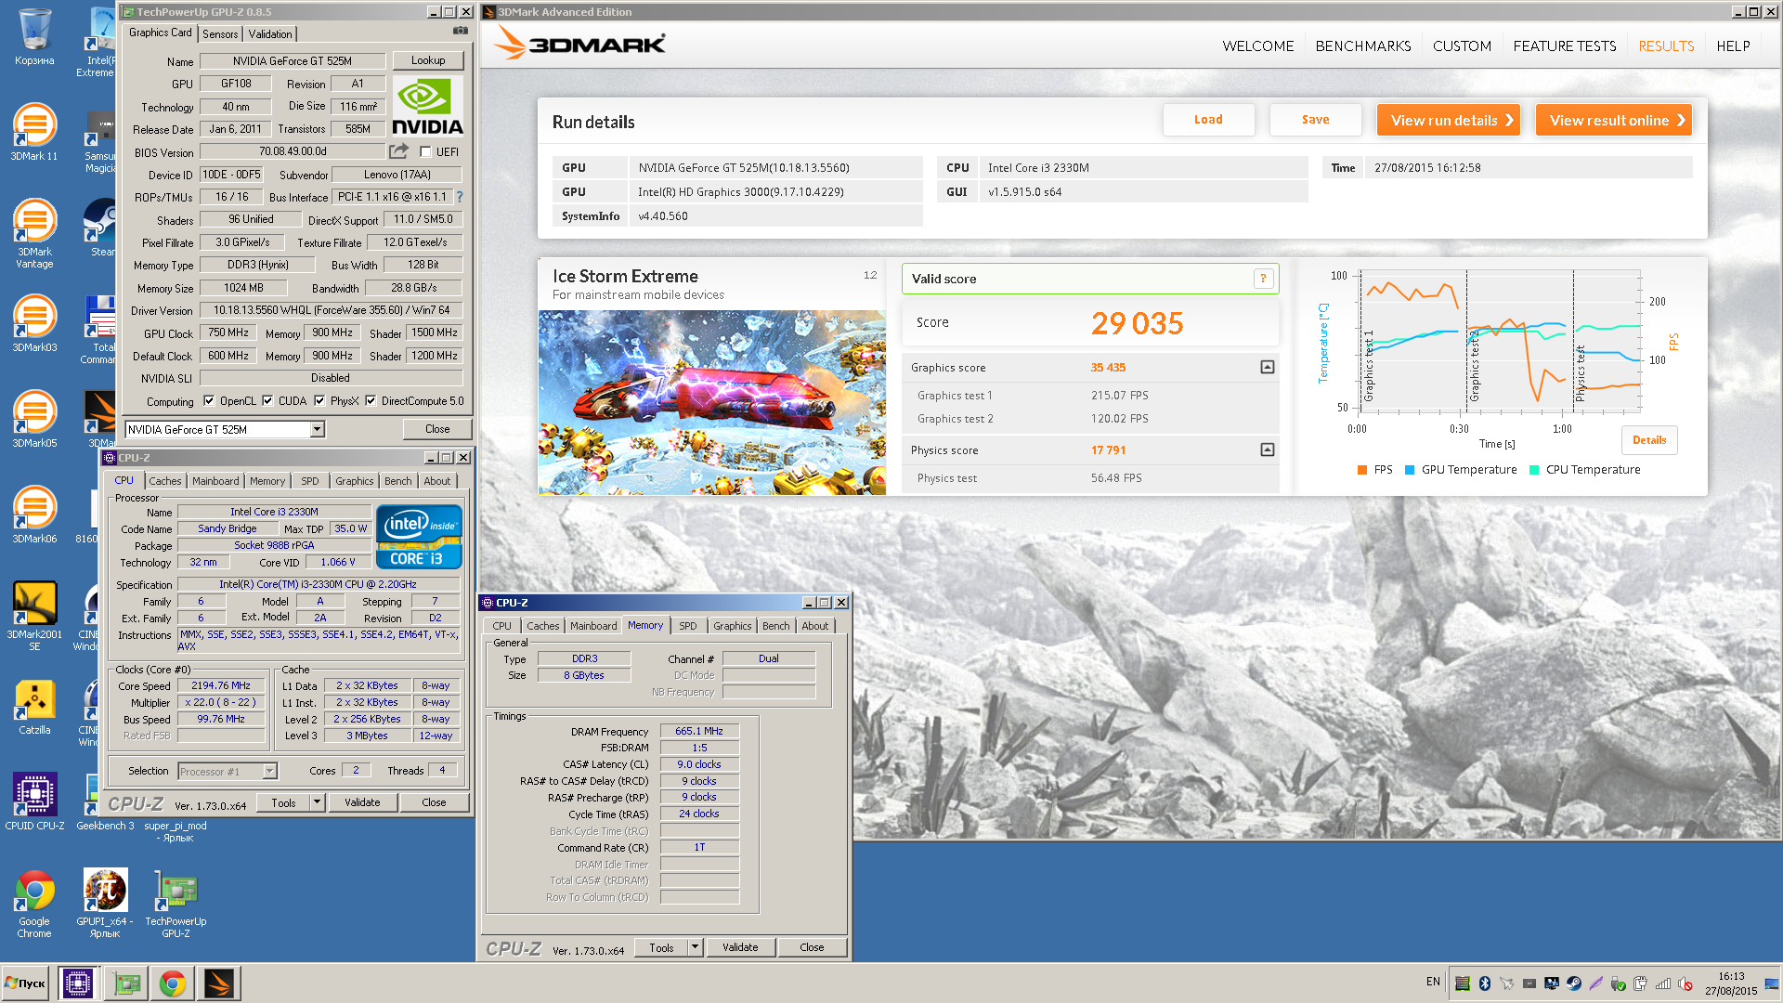Open the SPD tab in CPU-Z Memory window
Image resolution: width=1783 pixels, height=1003 pixels.
point(687,626)
